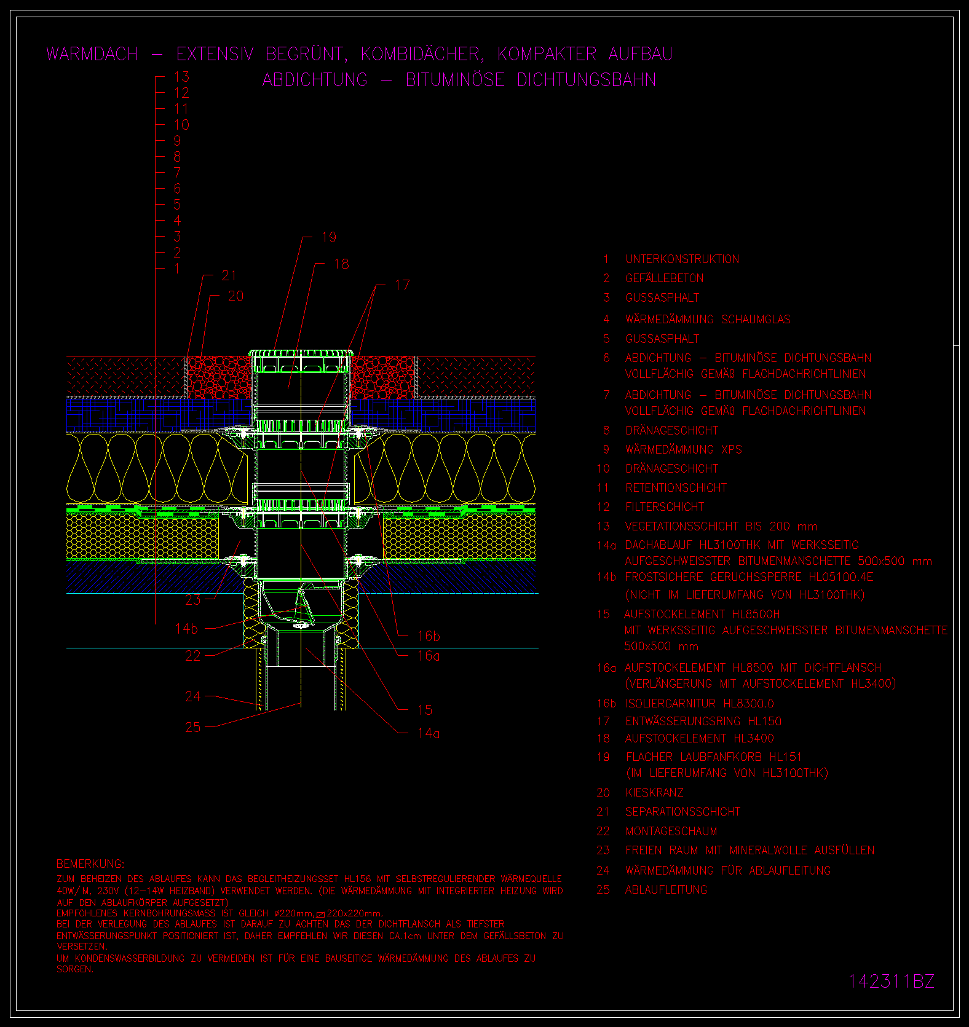Select legend entry 'MONTAGESCHAUM'

[671, 831]
